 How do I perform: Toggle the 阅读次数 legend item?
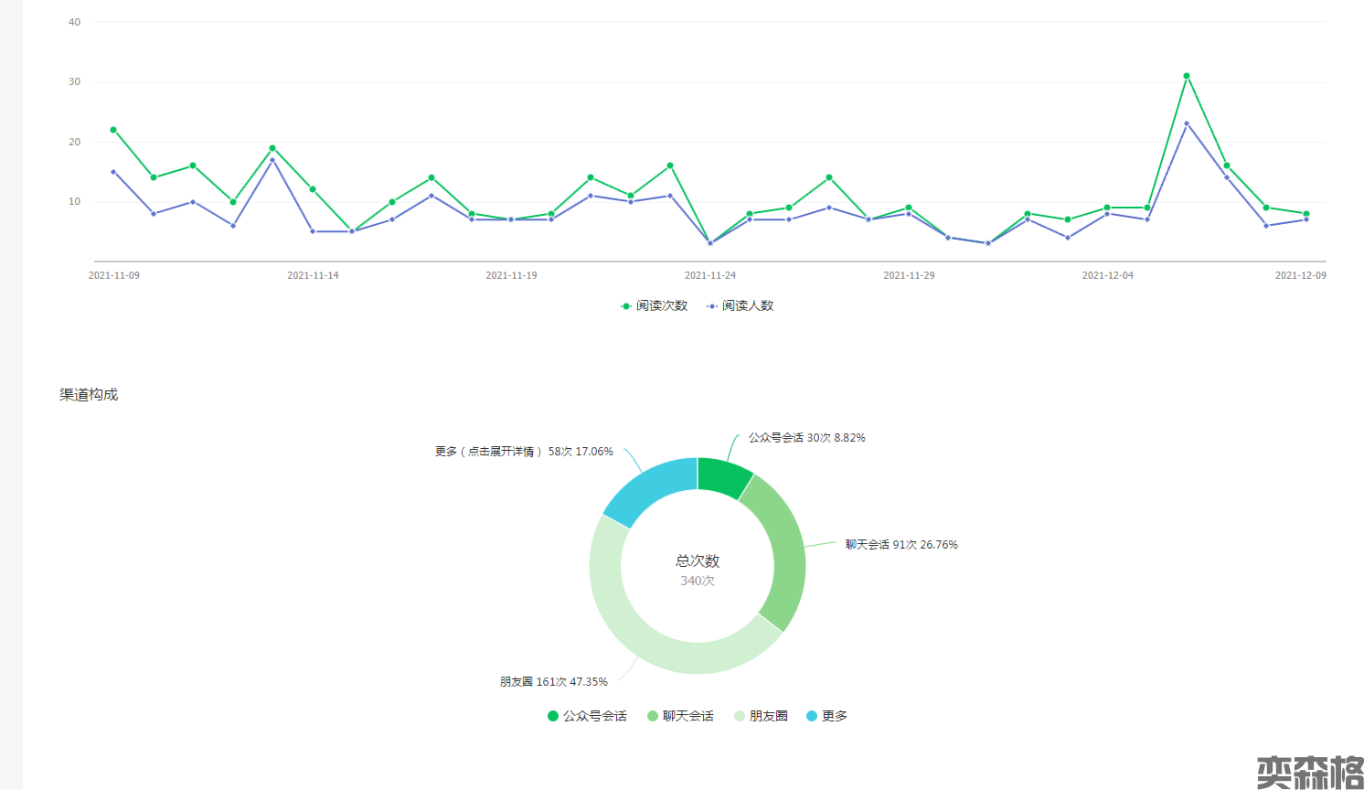pyautogui.click(x=654, y=305)
